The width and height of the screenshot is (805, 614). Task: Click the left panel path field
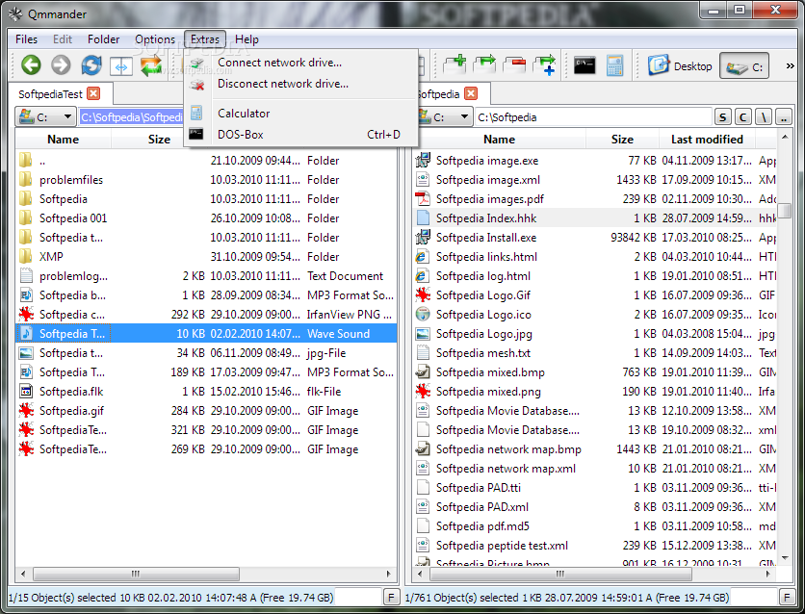click(x=132, y=117)
